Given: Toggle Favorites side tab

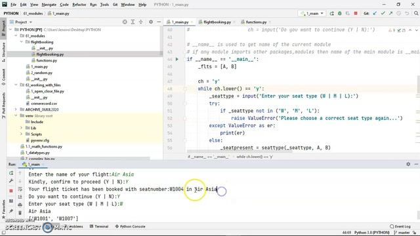Looking at the screenshot, I should [x=3, y=209].
